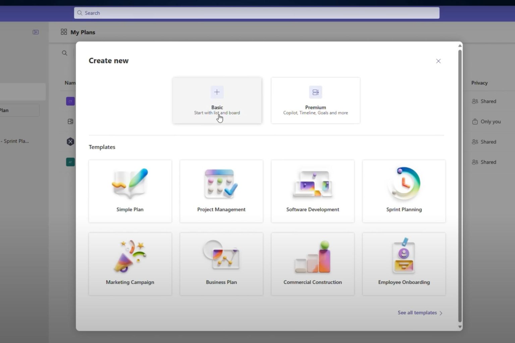Select the Marketing Campaign template

pos(130,264)
